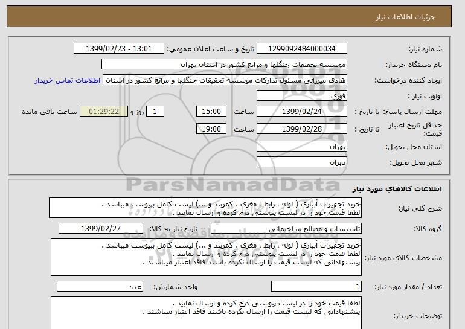Click the جزئیات اطلاعات نیاز header title
The image size is (465, 329).
pyautogui.click(x=405, y=17)
